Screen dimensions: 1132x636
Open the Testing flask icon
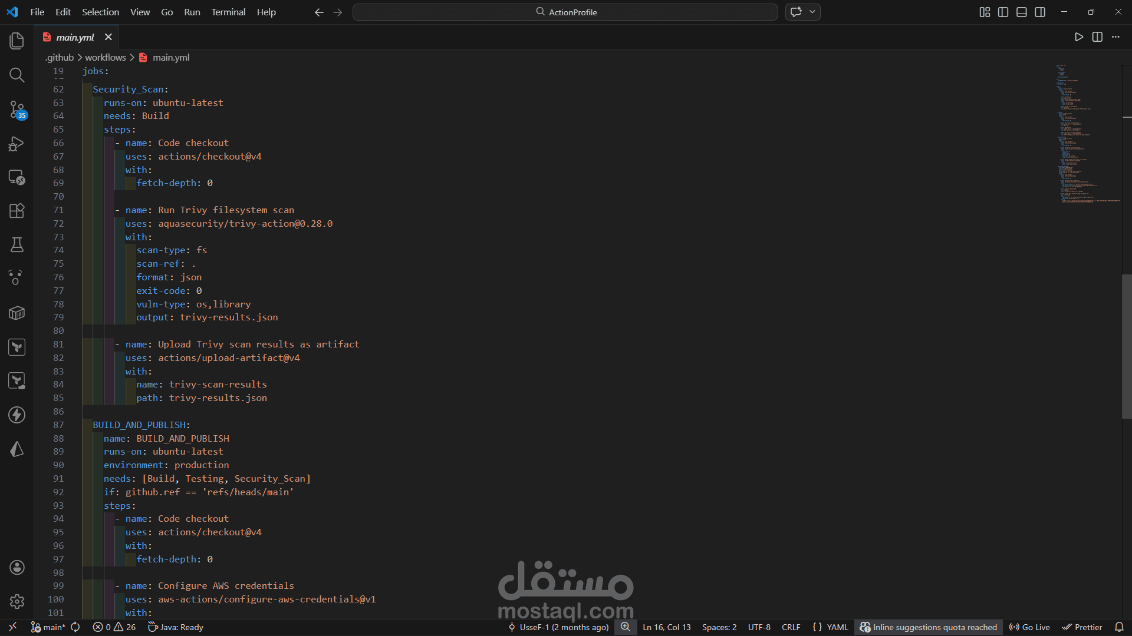click(x=17, y=244)
